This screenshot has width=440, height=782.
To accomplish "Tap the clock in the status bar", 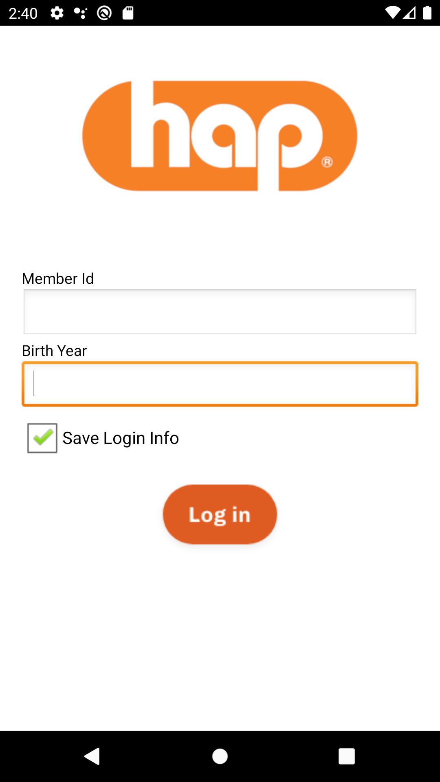I will point(23,13).
